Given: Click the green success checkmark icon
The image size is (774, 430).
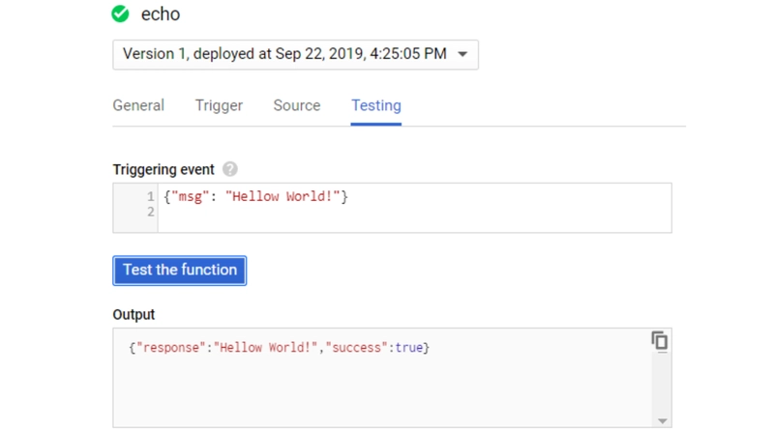Looking at the screenshot, I should pos(120,14).
